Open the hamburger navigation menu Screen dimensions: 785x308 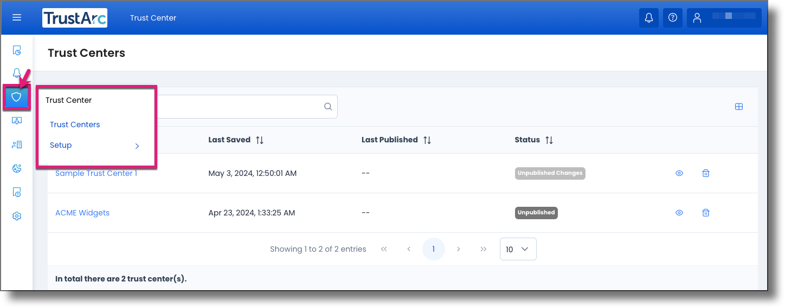click(17, 18)
